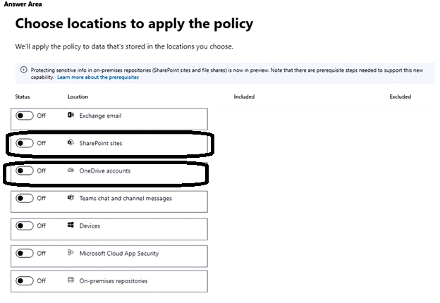Click the Included column header

point(243,97)
